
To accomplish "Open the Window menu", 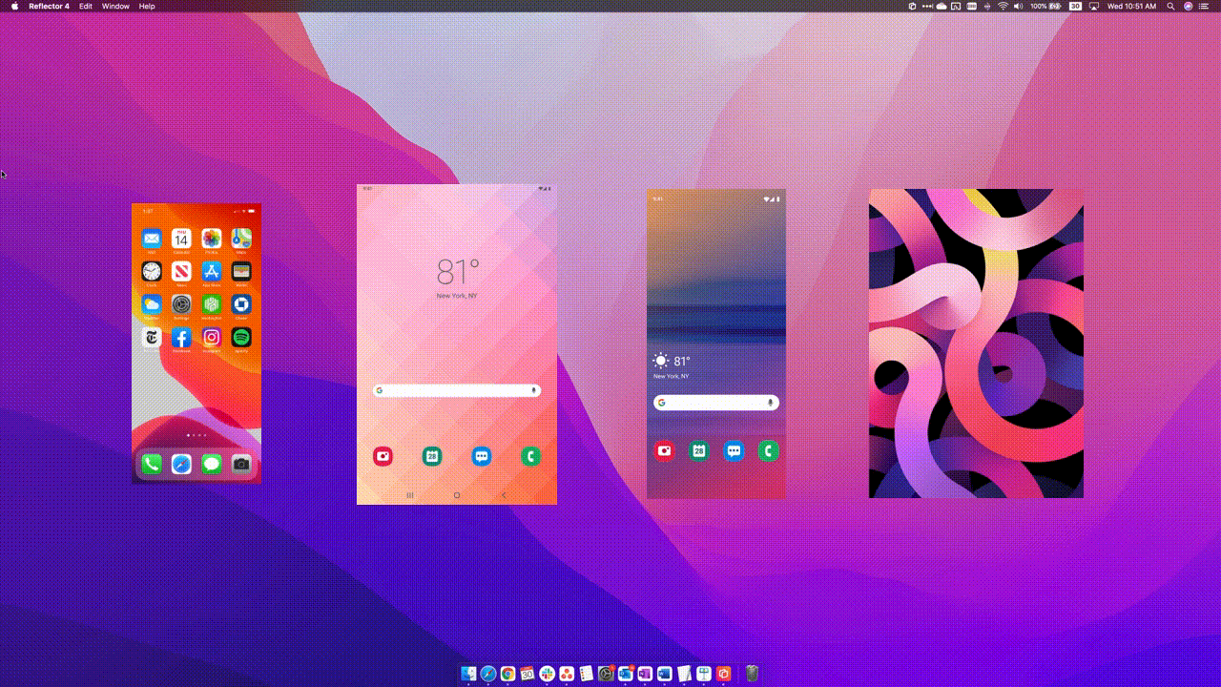I will 115,6.
